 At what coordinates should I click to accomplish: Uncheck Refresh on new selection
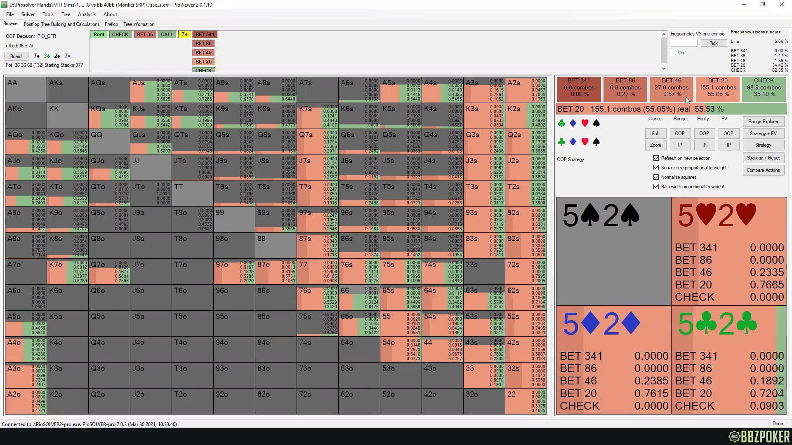point(656,158)
